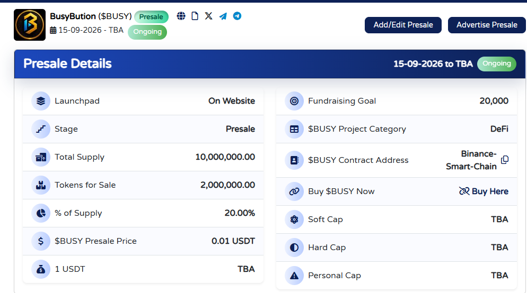The height and width of the screenshot is (293, 527).
Task: Click the Advertise Presale button
Action: (x=487, y=25)
